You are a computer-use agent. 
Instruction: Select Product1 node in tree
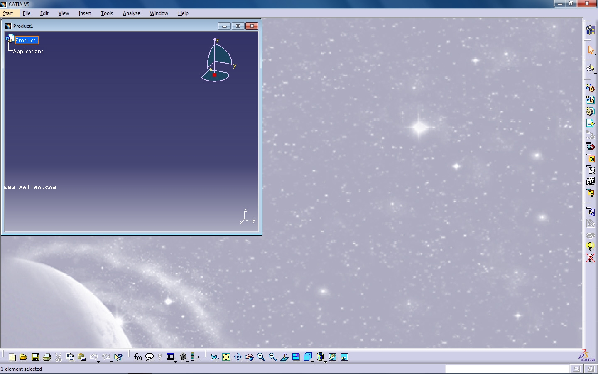27,40
